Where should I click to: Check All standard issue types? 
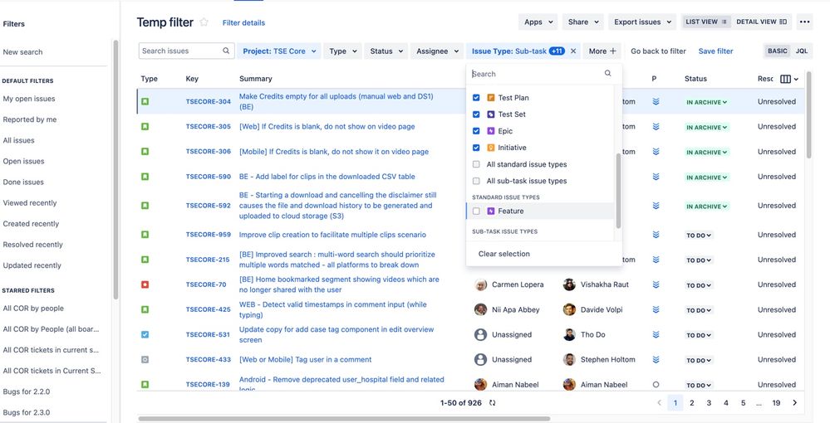[476, 164]
